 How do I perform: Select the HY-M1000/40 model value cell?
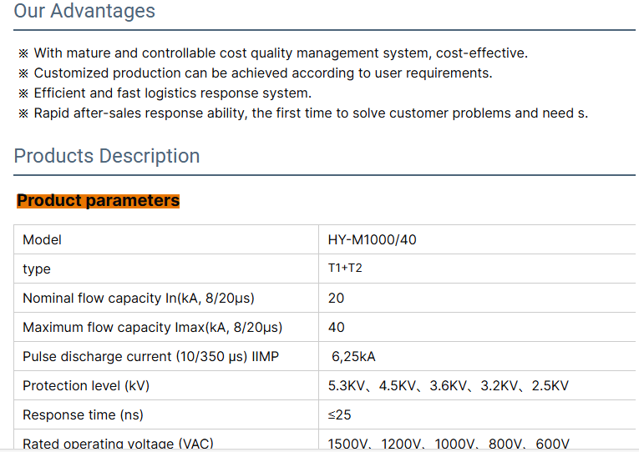click(373, 240)
